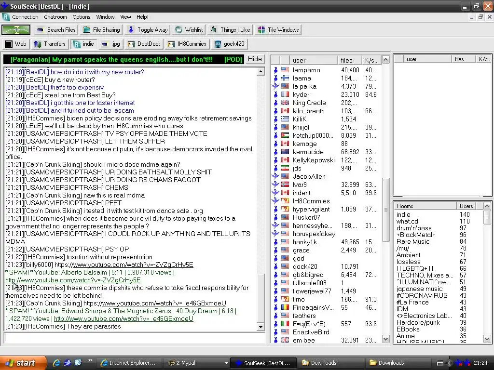
Task: Open the .jpg search tab
Action: point(110,44)
